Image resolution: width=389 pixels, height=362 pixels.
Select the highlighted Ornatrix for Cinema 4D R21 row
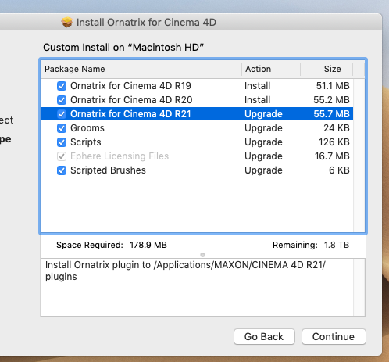[197, 114]
